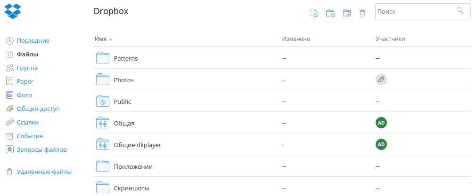Click the upload file toolbar icon

tap(314, 13)
